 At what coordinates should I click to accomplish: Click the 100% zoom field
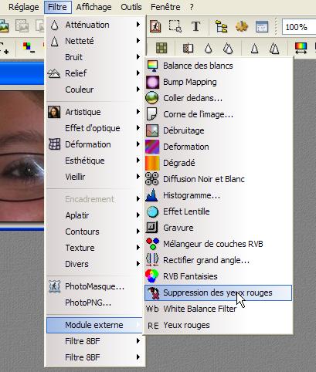[299, 27]
